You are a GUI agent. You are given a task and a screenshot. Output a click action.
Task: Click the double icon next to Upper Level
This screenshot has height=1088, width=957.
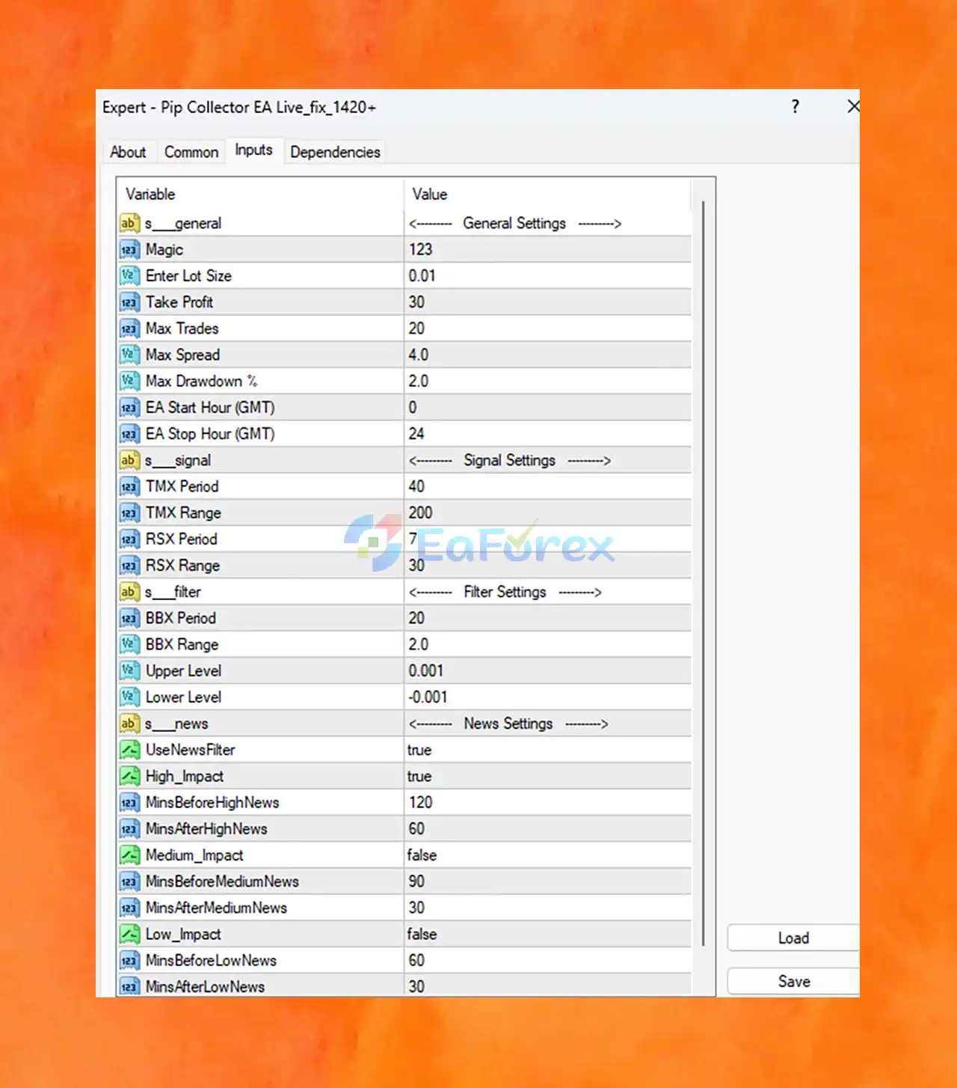129,670
